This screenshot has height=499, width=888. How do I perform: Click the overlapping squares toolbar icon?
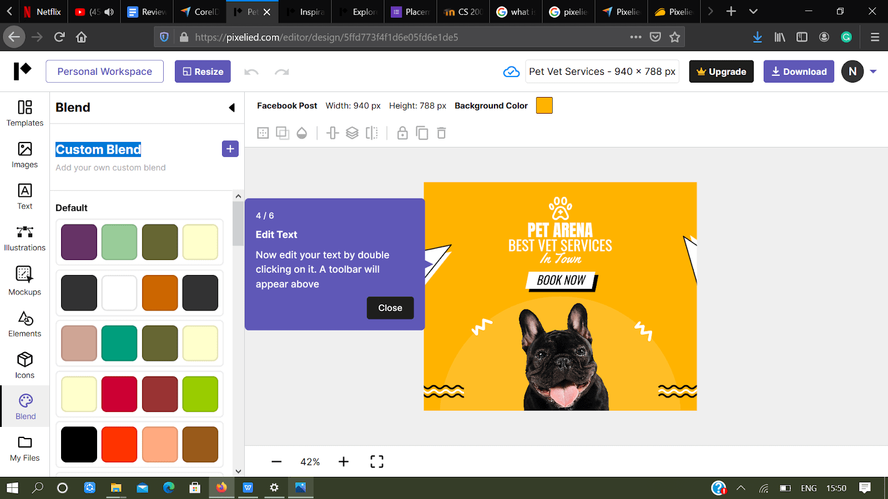(282, 133)
